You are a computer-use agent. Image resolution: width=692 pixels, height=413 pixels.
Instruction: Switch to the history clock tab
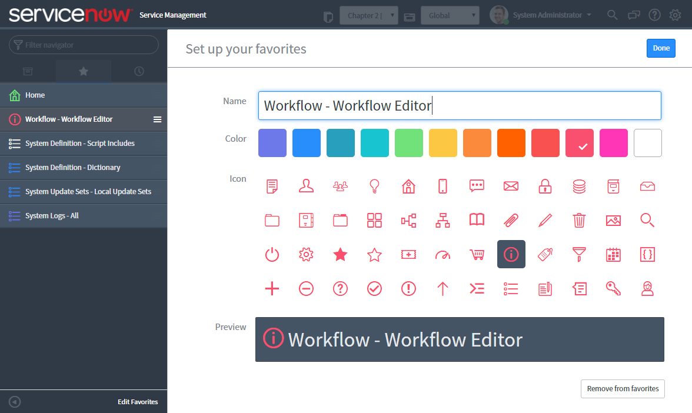(x=139, y=71)
